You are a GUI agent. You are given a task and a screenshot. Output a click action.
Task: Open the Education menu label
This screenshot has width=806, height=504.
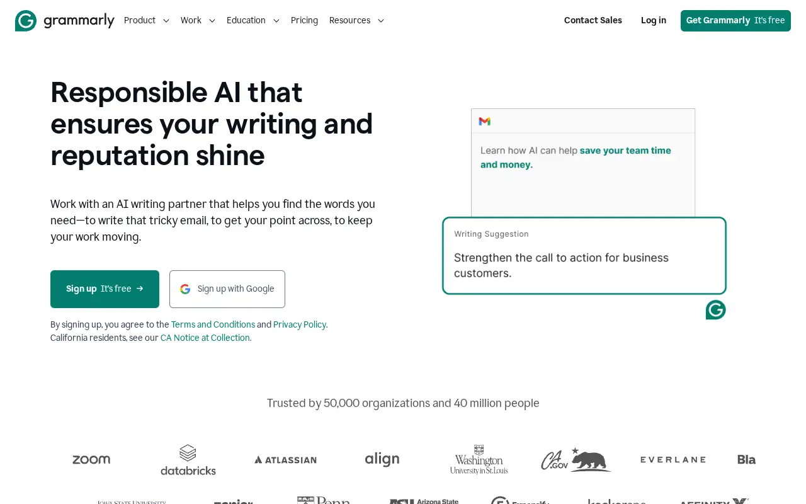click(246, 21)
